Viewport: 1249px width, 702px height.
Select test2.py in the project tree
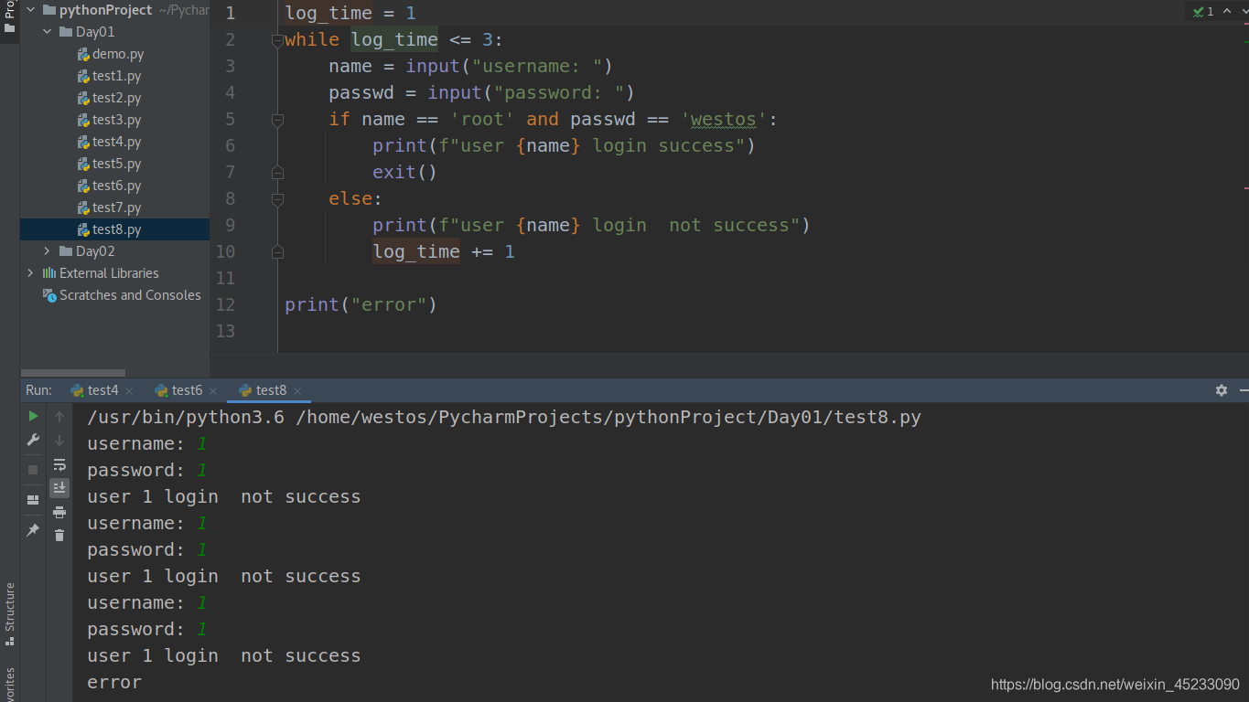[116, 98]
